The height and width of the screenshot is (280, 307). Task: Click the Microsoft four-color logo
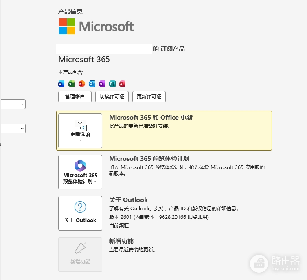coord(67,26)
